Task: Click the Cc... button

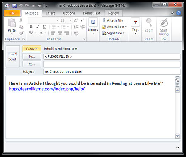Action: [x=32, y=64]
